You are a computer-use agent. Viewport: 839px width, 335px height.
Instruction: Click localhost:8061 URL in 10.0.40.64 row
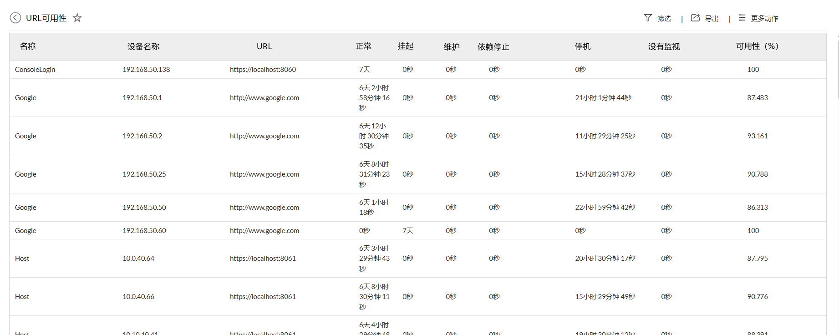[x=263, y=258]
